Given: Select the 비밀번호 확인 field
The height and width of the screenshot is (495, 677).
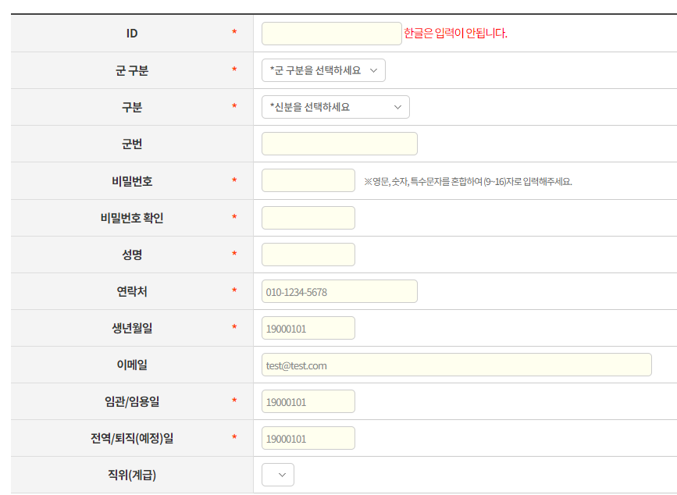Looking at the screenshot, I should [308, 218].
